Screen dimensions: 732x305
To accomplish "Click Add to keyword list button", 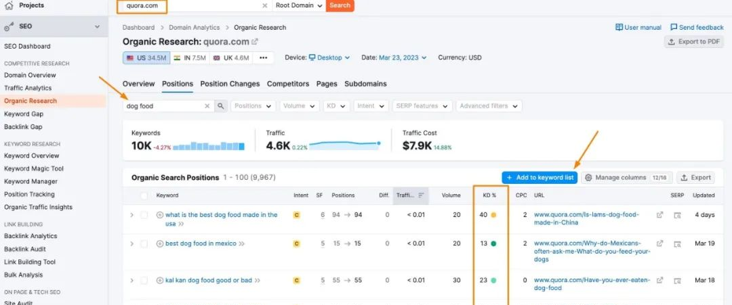I will pyautogui.click(x=540, y=177).
